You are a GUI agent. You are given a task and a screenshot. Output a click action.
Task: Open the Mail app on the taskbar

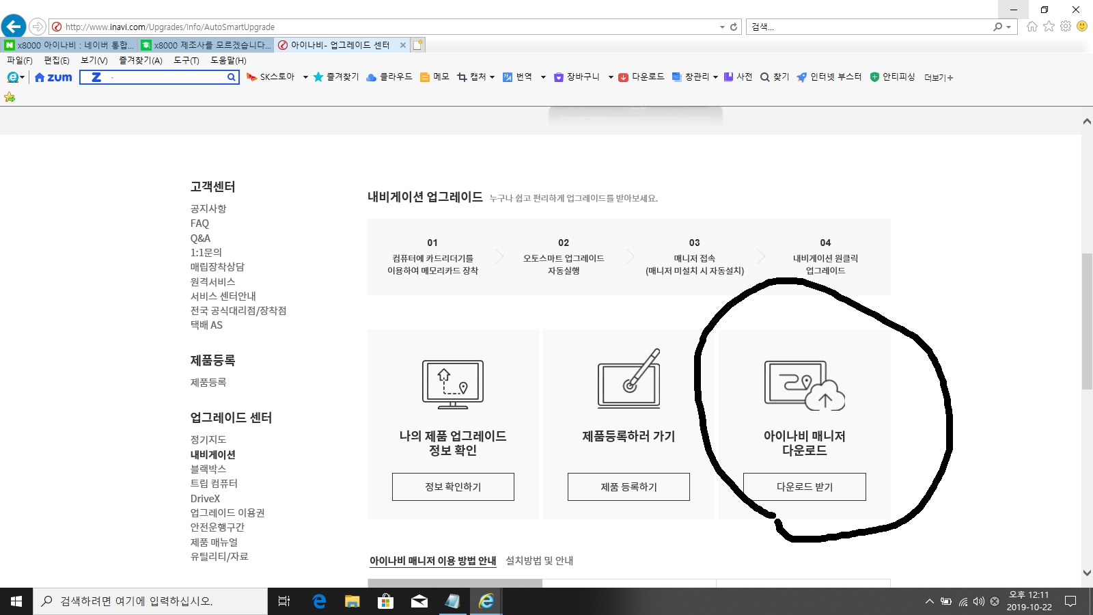419,601
